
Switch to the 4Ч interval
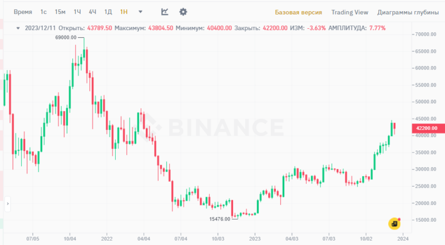pyautogui.click(x=93, y=12)
